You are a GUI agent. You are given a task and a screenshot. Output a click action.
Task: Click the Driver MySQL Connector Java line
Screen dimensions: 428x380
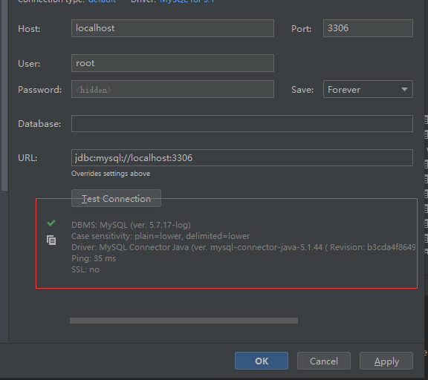point(244,247)
